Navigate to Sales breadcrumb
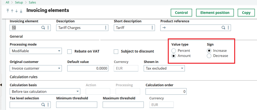This screenshot has height=110, width=257. (x=32, y=3)
